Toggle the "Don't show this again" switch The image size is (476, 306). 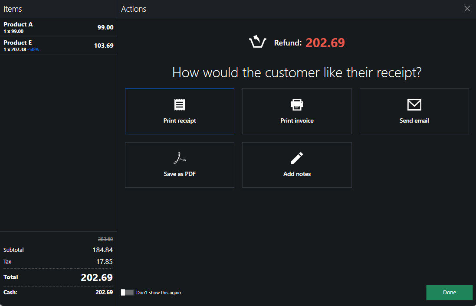pos(127,293)
